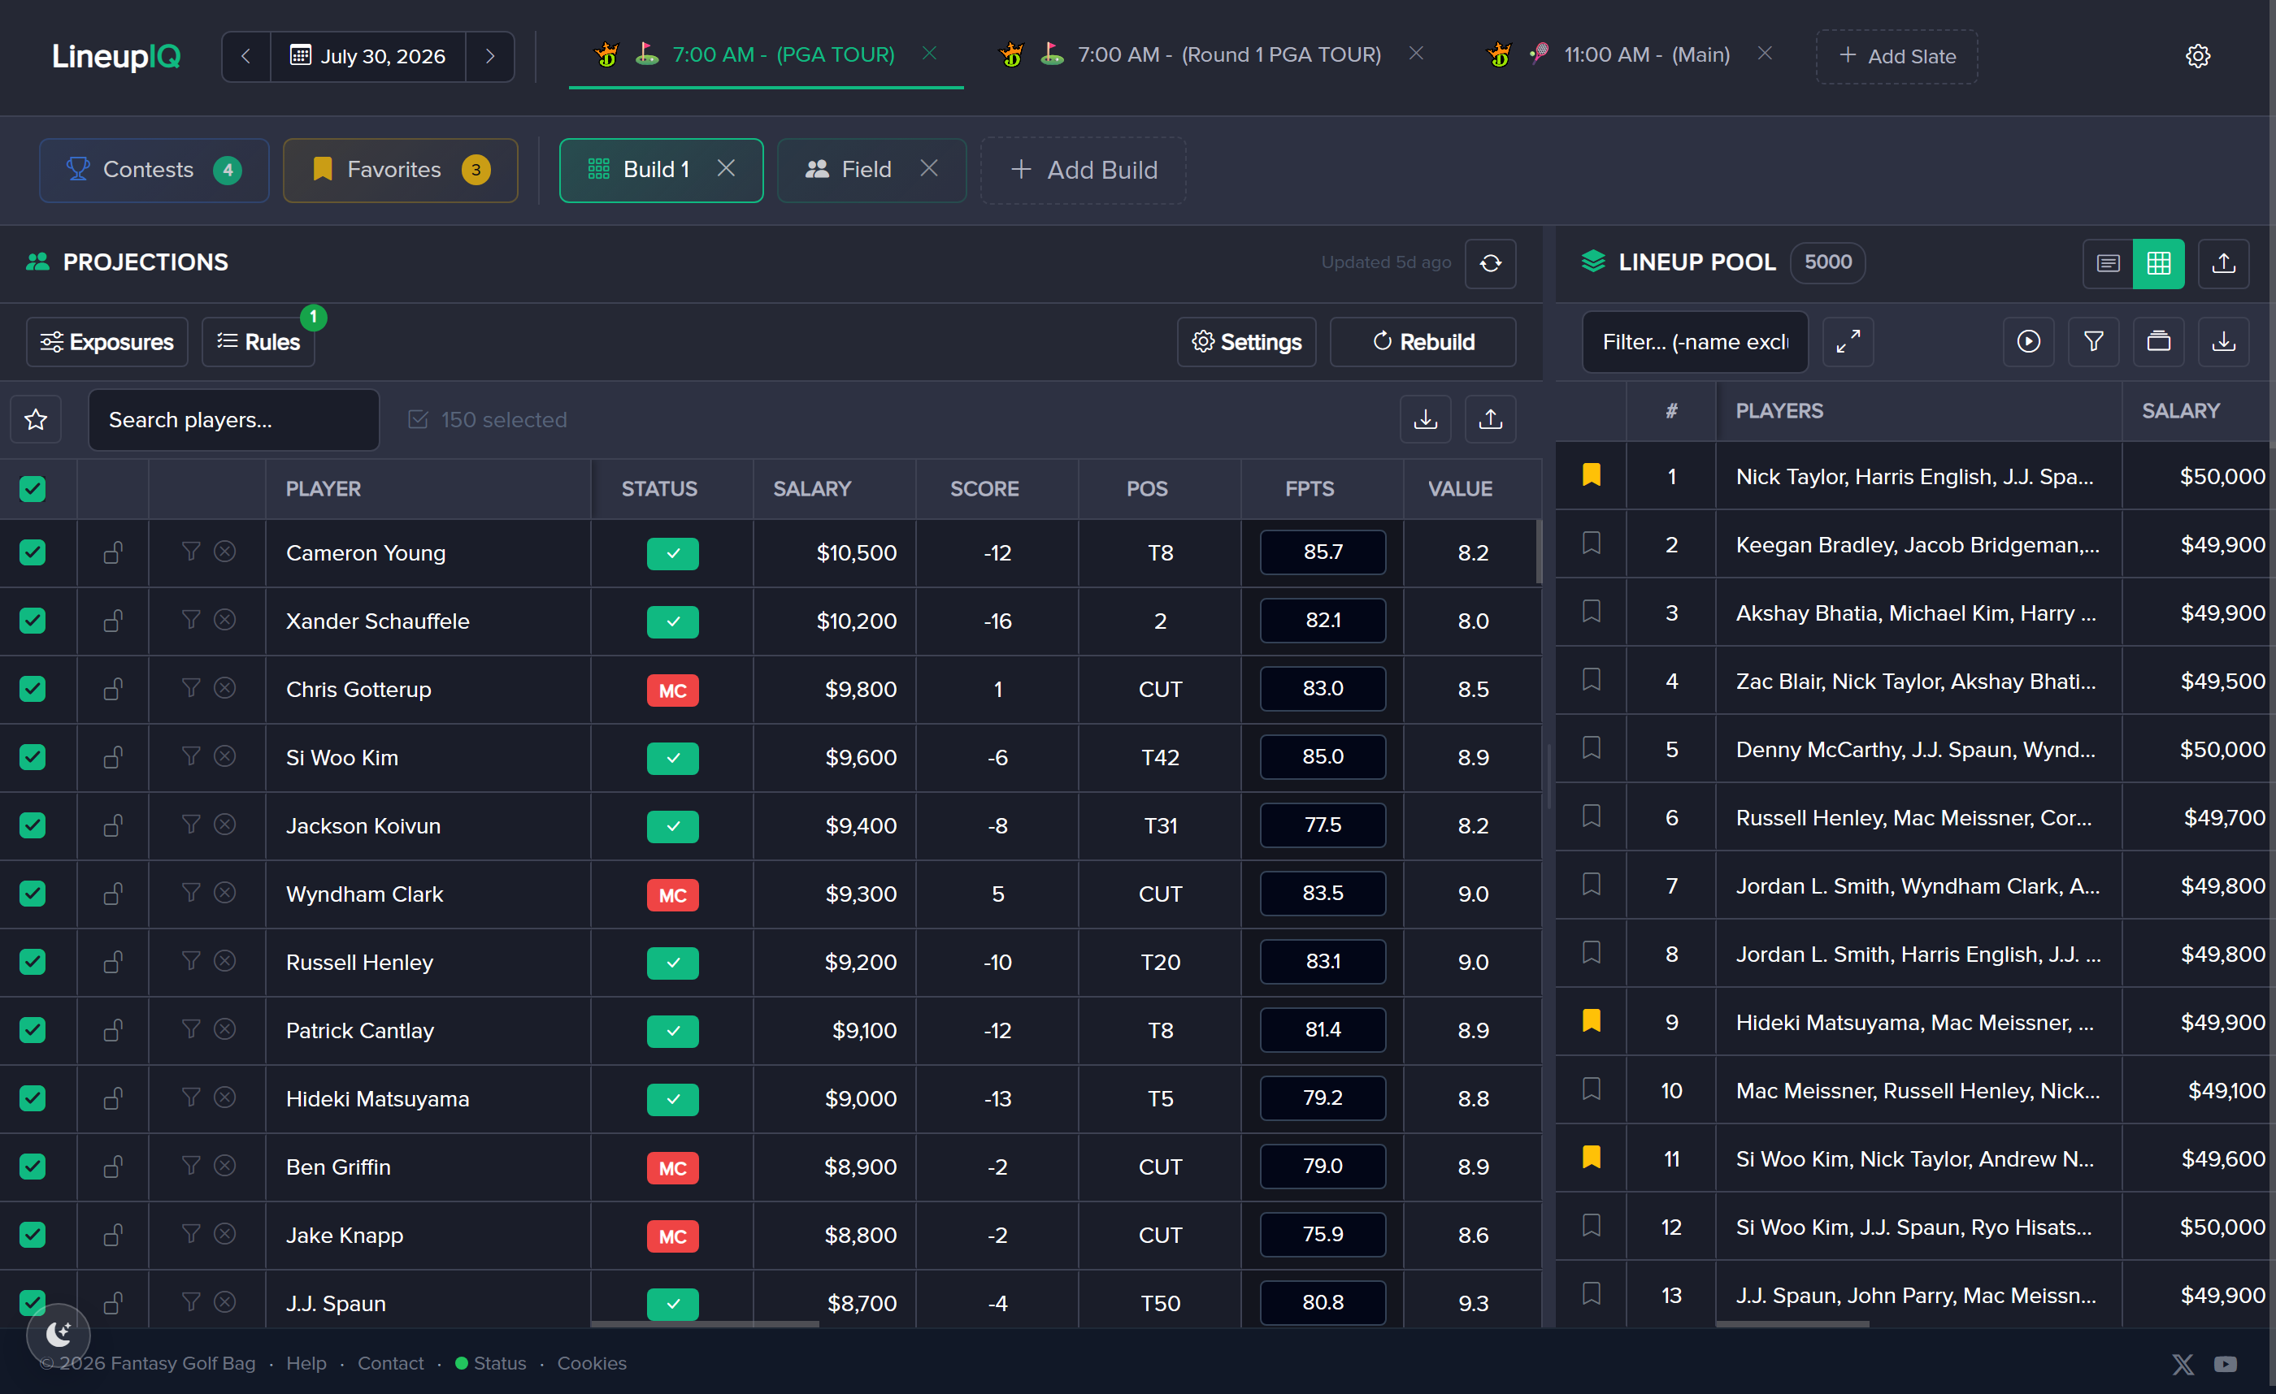2276x1394 pixels.
Task: Sort projections by the FPTS column
Action: pyautogui.click(x=1309, y=489)
